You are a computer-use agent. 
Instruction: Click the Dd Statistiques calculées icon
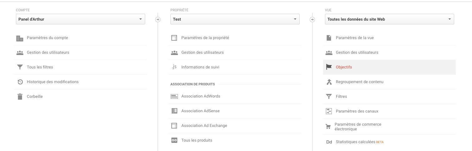(329, 142)
